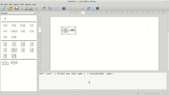Insert scalable angle brackets element
The height and width of the screenshot is (95, 169).
point(5,50)
